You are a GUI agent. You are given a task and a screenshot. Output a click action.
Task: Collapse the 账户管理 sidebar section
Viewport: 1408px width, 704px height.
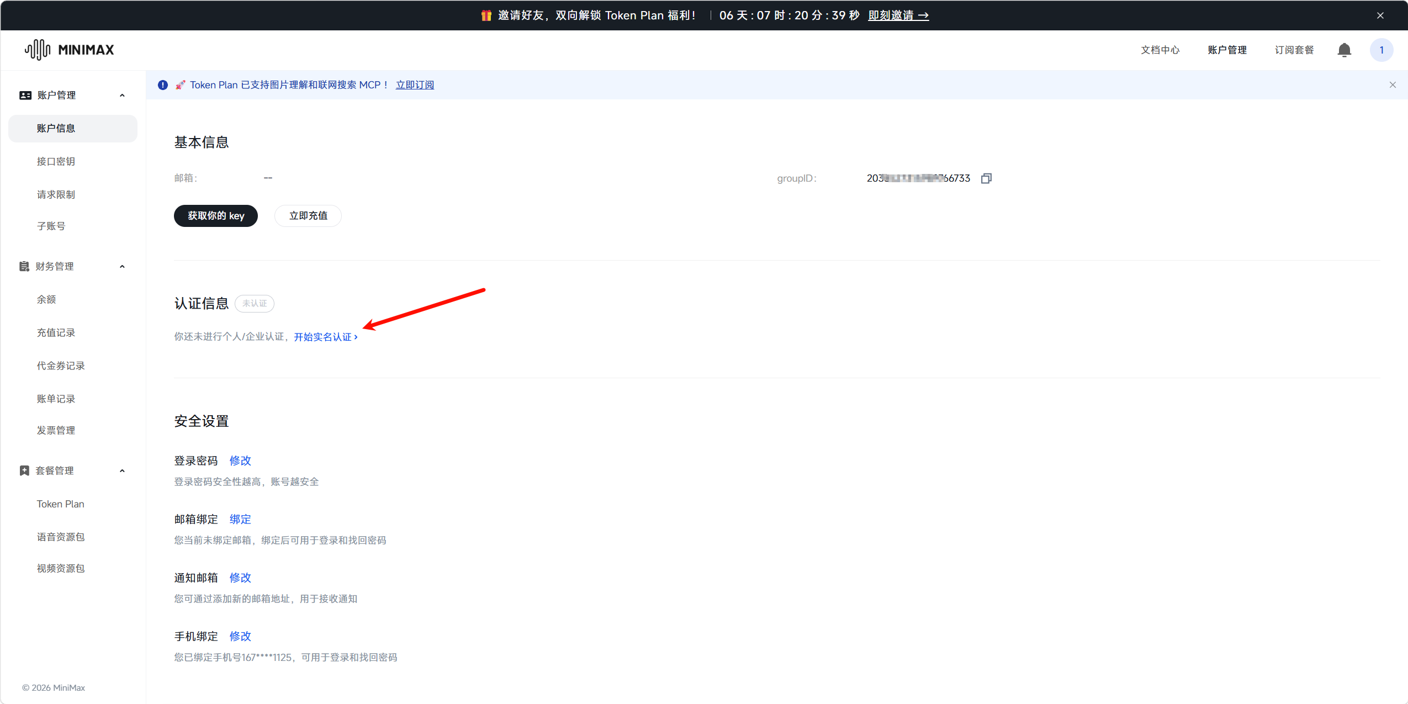coord(122,96)
